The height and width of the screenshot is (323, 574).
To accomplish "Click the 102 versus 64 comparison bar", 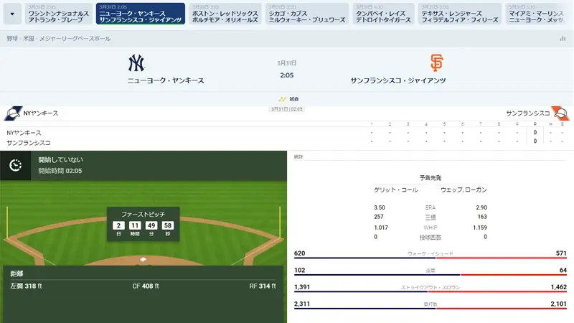I will pos(430,275).
